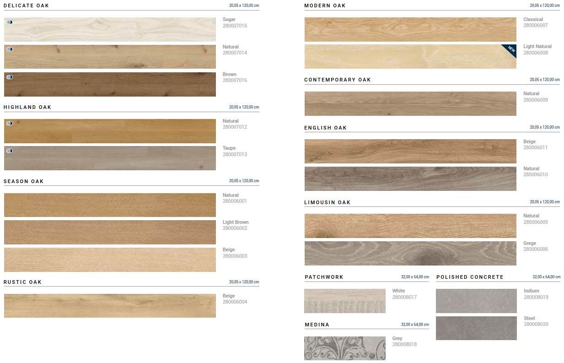The image size is (564, 363).
Task: Open the Patchwork White tile image
Action: point(345,301)
